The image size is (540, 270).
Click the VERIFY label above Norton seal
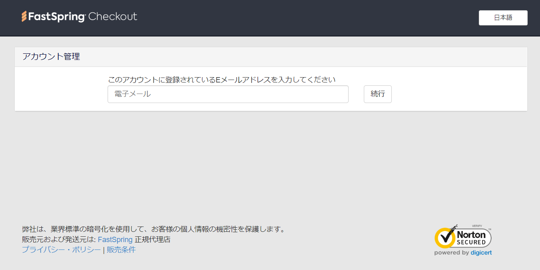pos(477,226)
